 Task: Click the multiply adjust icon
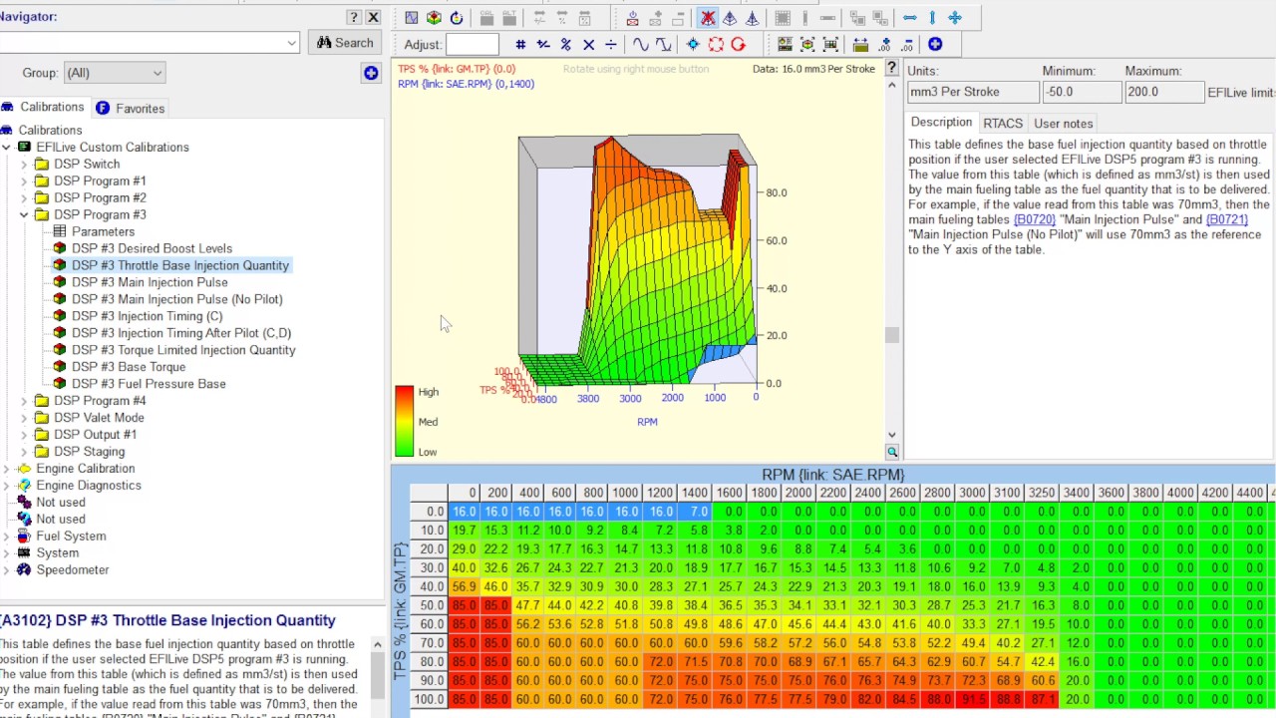coord(588,44)
